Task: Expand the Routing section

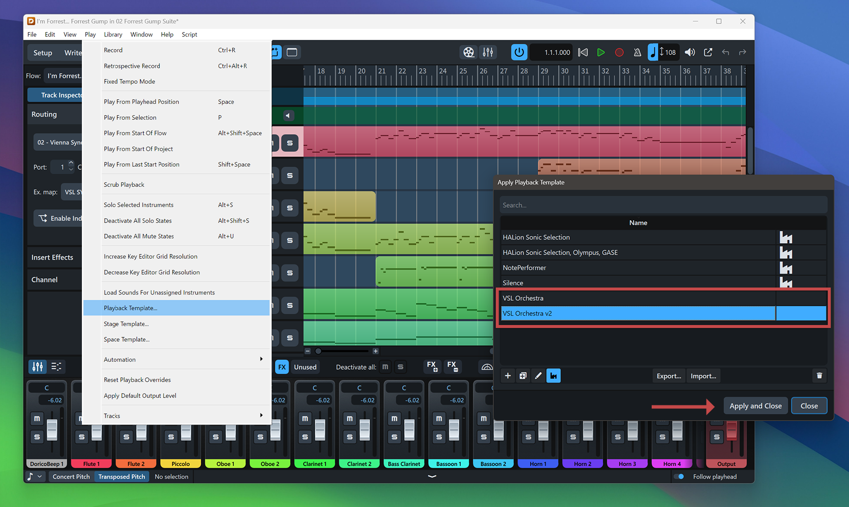Action: click(x=54, y=114)
